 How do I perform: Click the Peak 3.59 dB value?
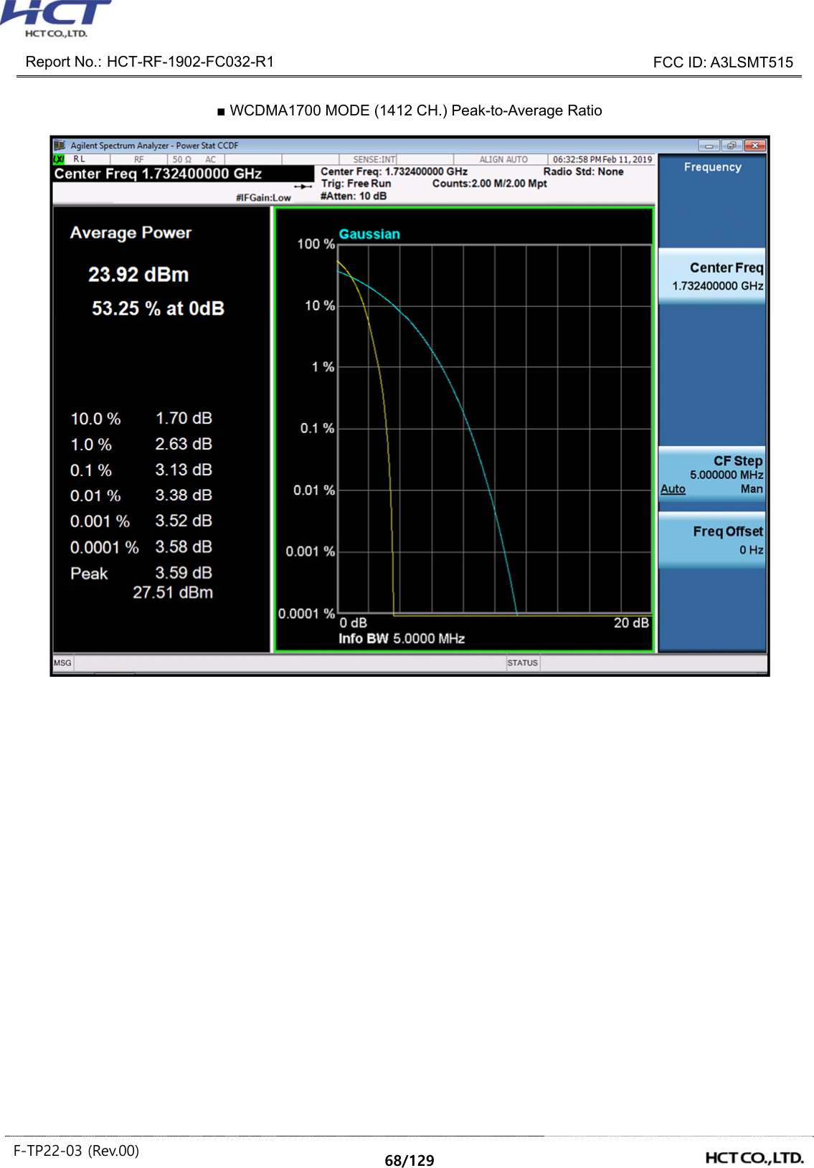point(184,573)
